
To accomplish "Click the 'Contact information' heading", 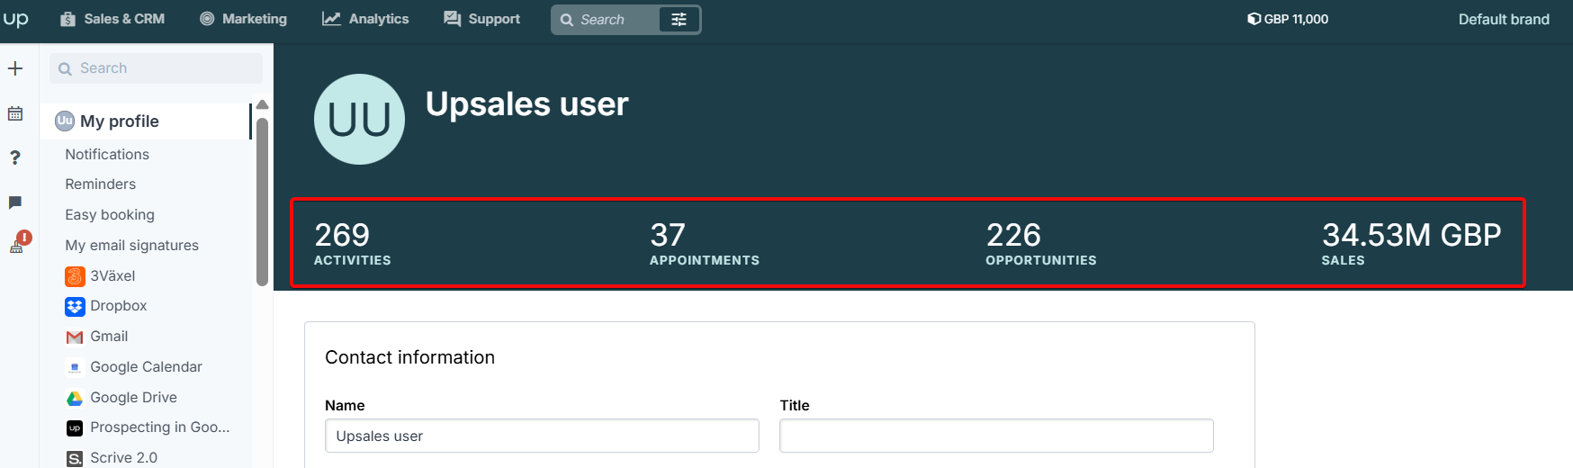I will point(409,357).
